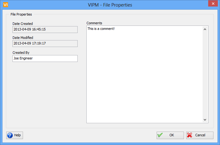Viewport: 220px width, 145px height.
Task: Click the "This is a comment!" text
Action: (101, 29)
